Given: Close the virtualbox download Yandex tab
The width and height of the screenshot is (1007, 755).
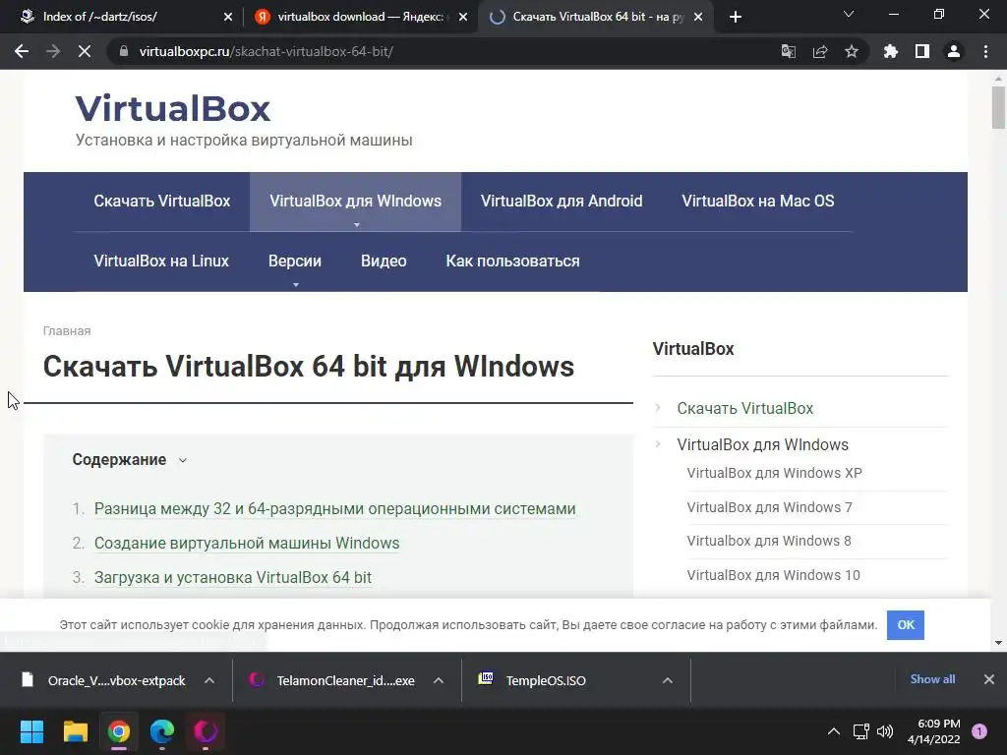Looking at the screenshot, I should click(x=463, y=17).
